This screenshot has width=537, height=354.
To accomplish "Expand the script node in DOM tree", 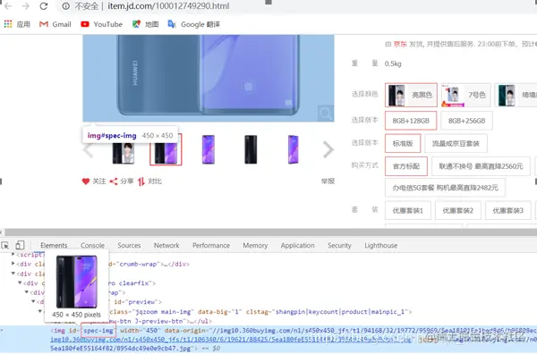I will click(13, 254).
